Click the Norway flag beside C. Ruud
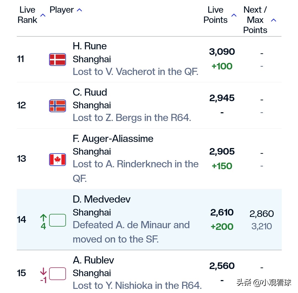 click(x=57, y=106)
